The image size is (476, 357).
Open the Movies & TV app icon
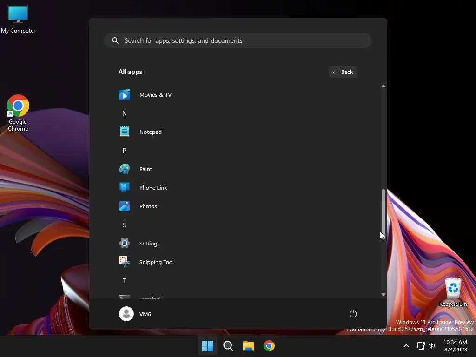pyautogui.click(x=125, y=95)
